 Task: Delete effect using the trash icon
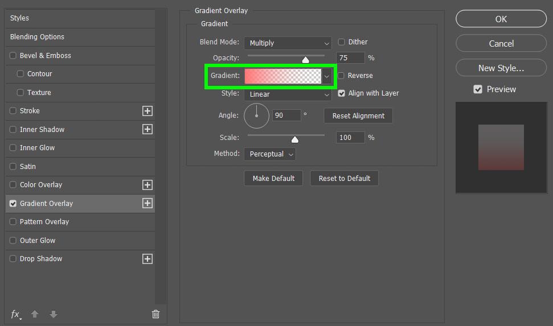tap(155, 314)
